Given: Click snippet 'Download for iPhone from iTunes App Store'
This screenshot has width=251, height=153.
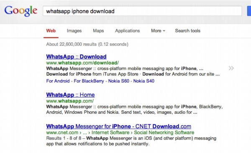Looking at the screenshot, I should pyautogui.click(x=92, y=74).
